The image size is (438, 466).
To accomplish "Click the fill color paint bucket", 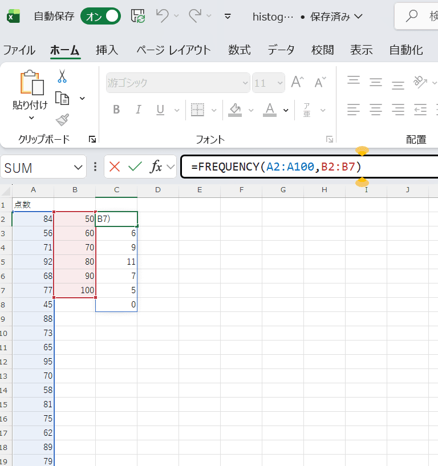I will tap(235, 109).
